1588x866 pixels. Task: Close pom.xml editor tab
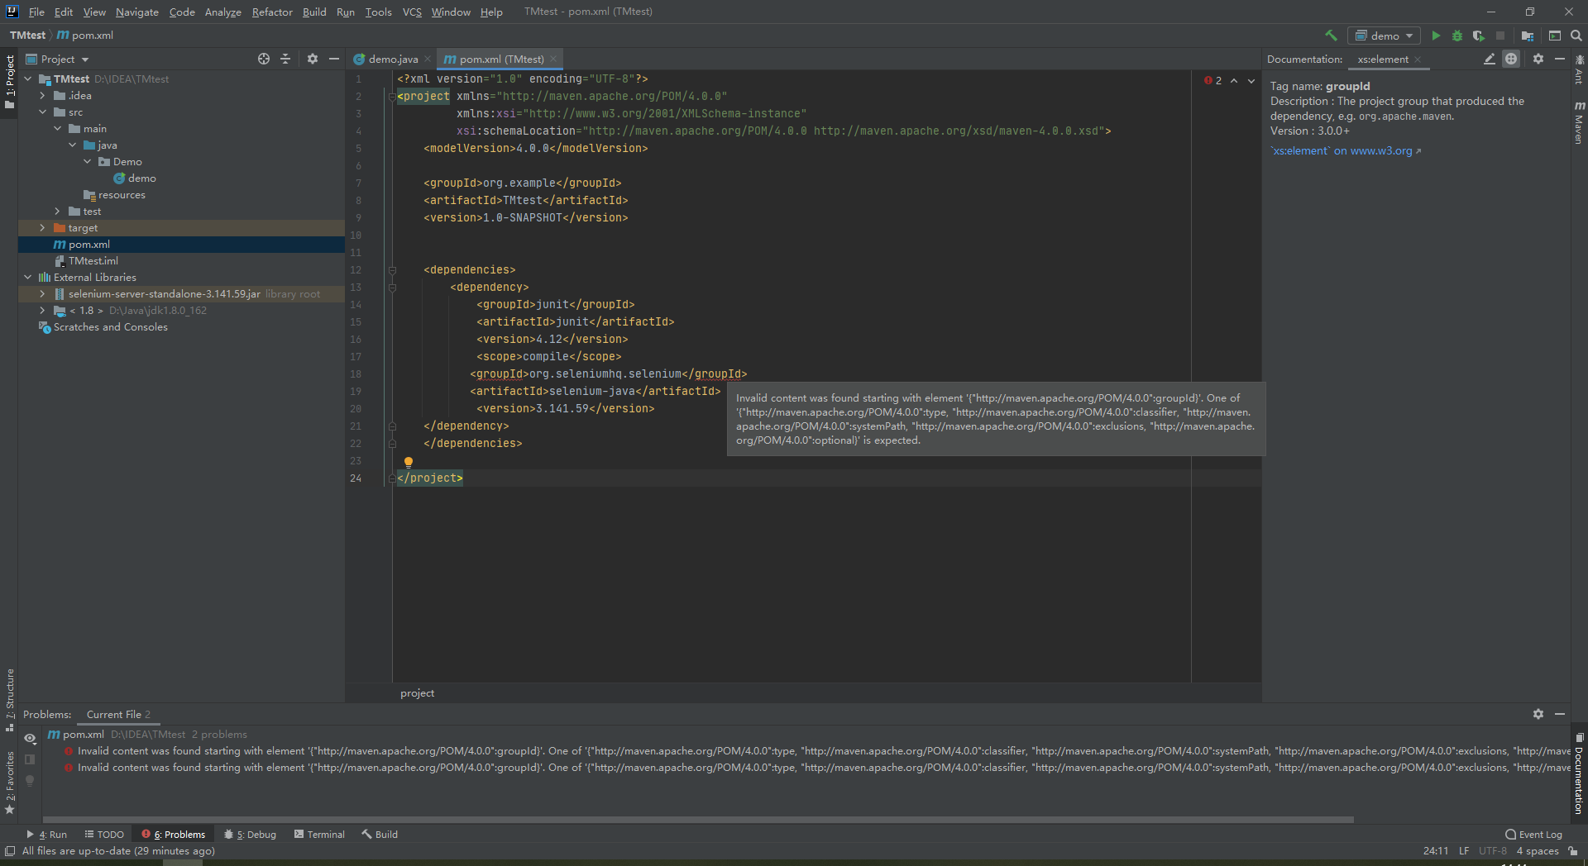[x=553, y=59]
